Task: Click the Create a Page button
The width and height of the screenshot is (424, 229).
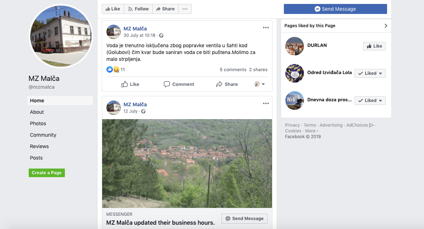Action: click(x=47, y=172)
